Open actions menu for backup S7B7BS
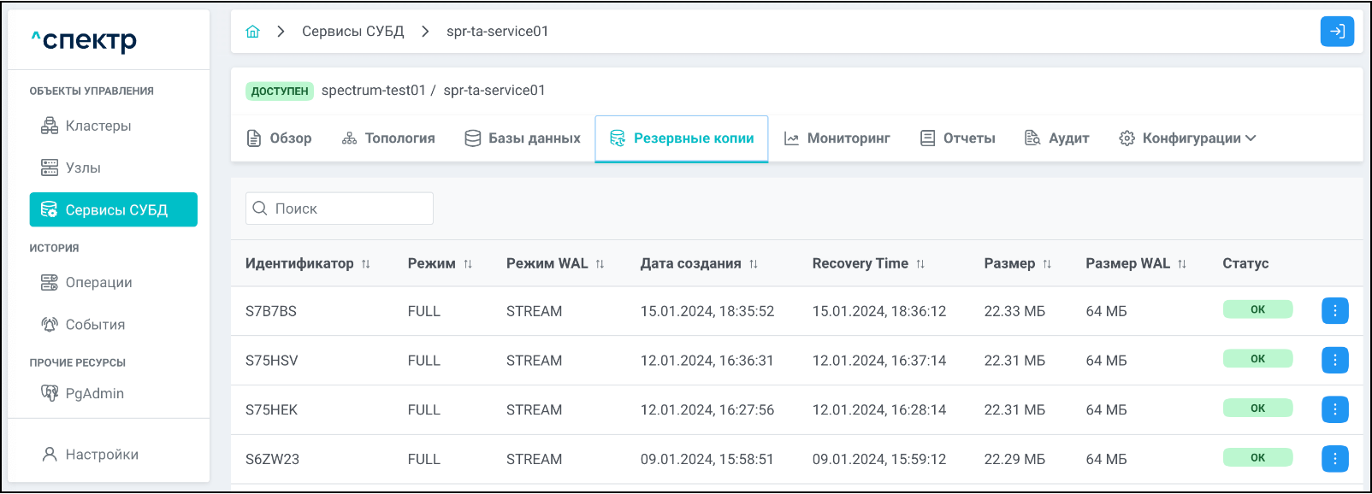Viewport: 1372px width, 494px height. (x=1334, y=311)
